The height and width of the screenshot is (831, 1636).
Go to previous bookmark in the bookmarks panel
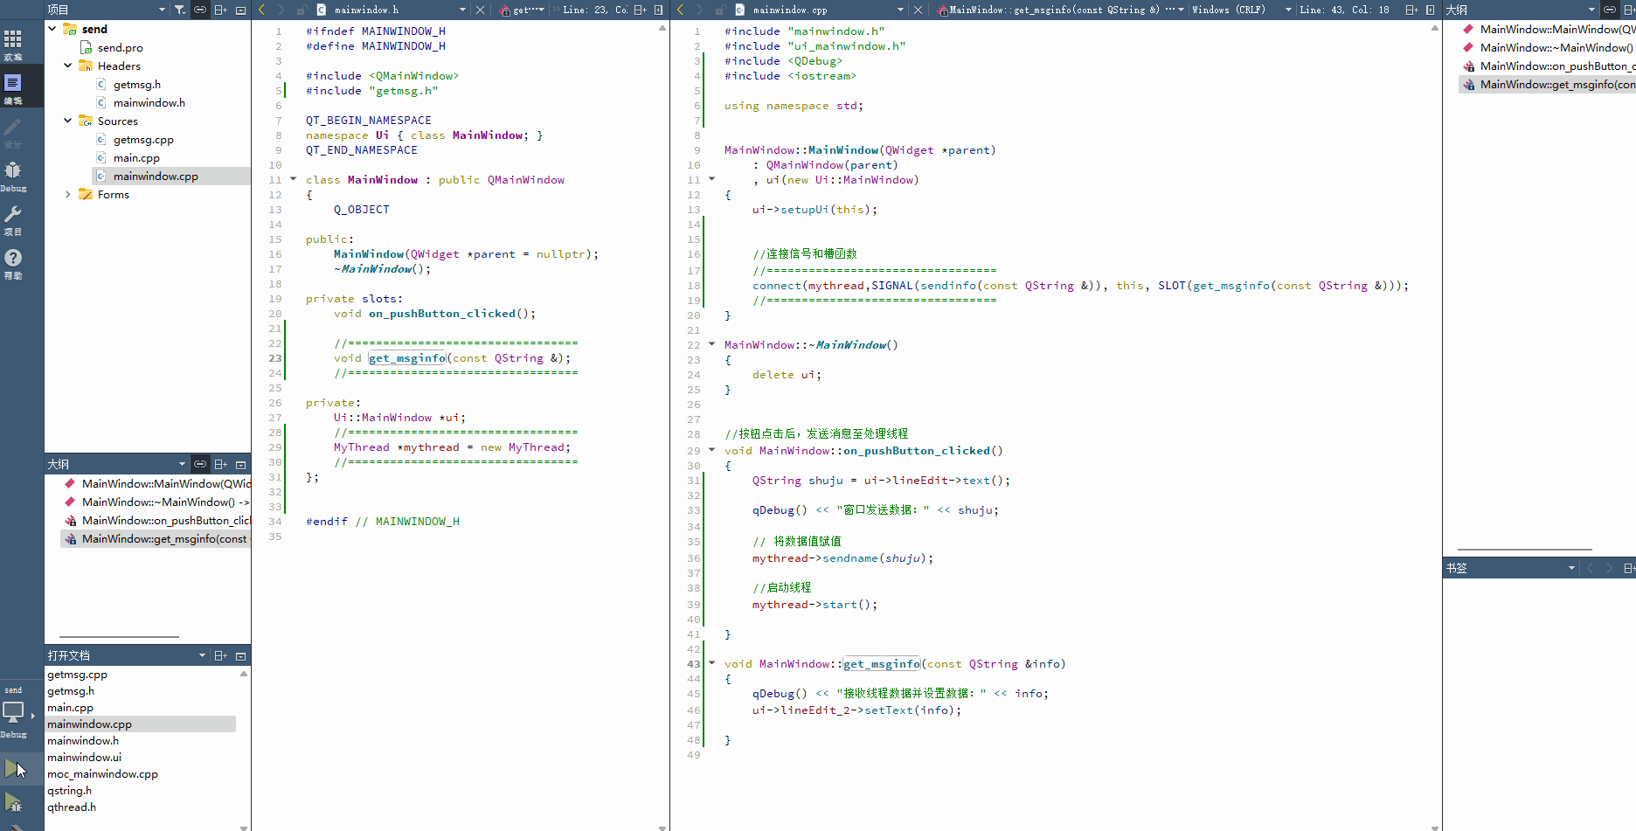pos(1590,568)
